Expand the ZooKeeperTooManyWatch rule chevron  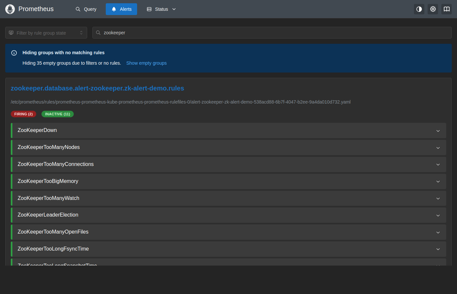[x=438, y=199]
